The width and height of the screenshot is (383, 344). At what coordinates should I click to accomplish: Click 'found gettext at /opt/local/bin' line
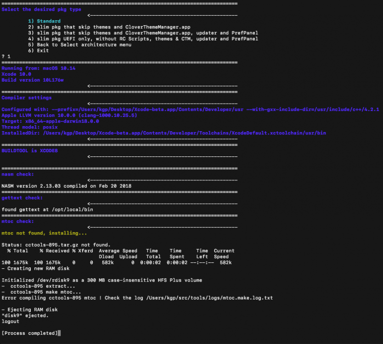[x=47, y=210]
